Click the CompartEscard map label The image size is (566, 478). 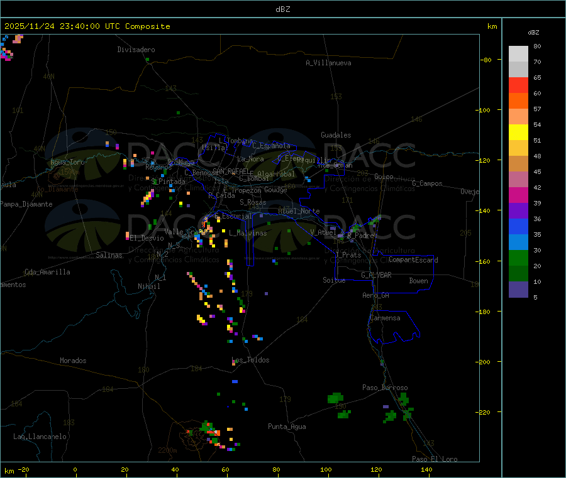click(413, 260)
